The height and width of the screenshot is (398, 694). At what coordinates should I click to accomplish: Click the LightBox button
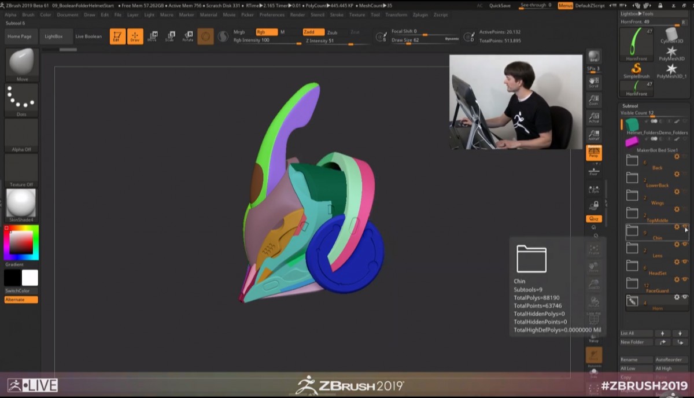coord(54,36)
